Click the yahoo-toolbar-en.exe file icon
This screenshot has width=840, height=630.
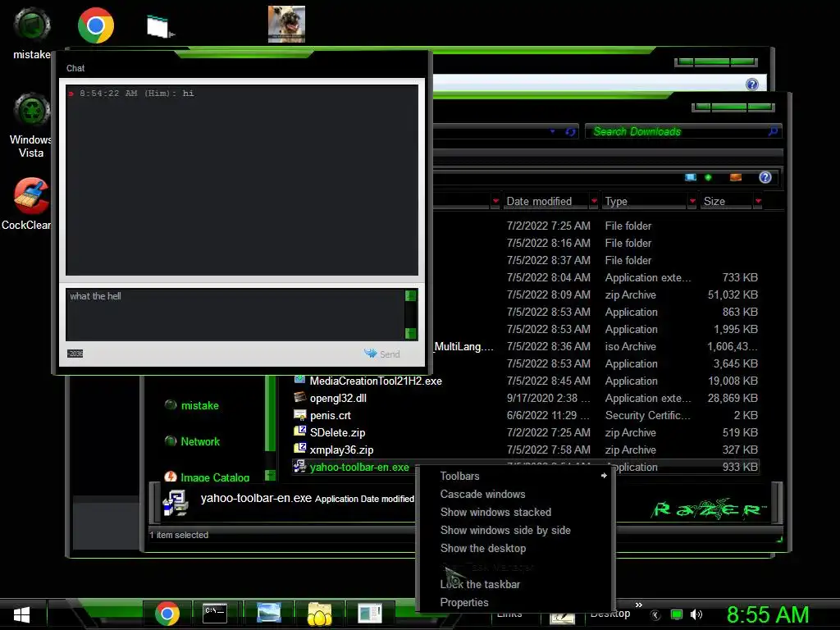300,466
